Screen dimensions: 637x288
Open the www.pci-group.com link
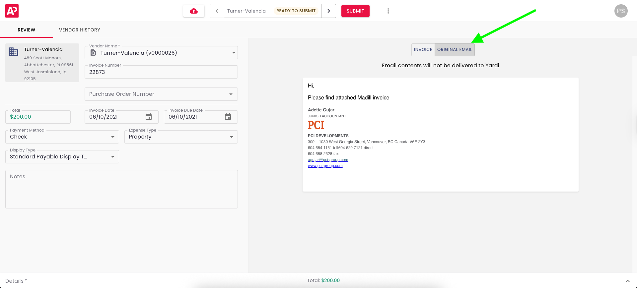coord(325,166)
